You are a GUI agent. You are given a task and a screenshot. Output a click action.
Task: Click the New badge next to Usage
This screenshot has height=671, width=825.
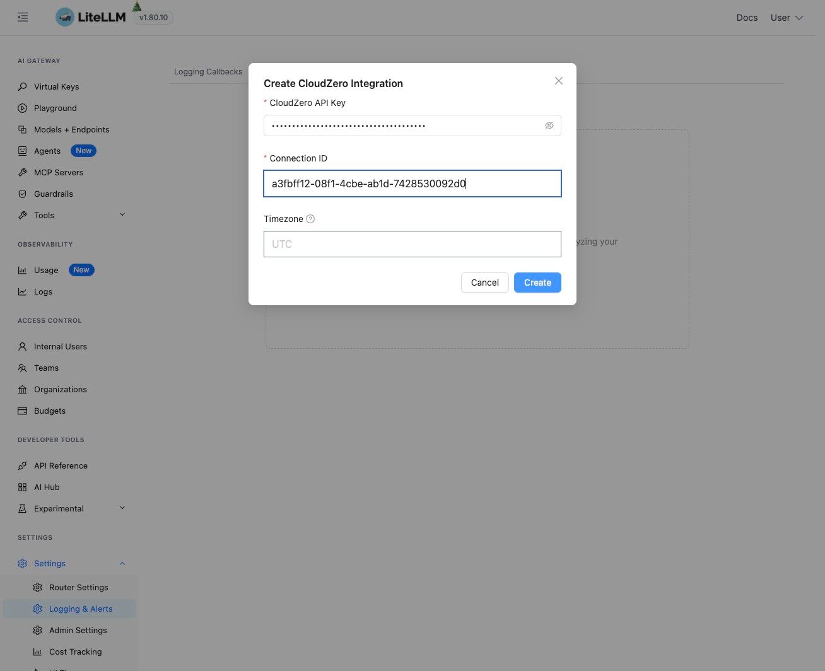point(81,270)
